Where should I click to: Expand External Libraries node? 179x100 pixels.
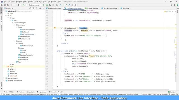click(4, 78)
